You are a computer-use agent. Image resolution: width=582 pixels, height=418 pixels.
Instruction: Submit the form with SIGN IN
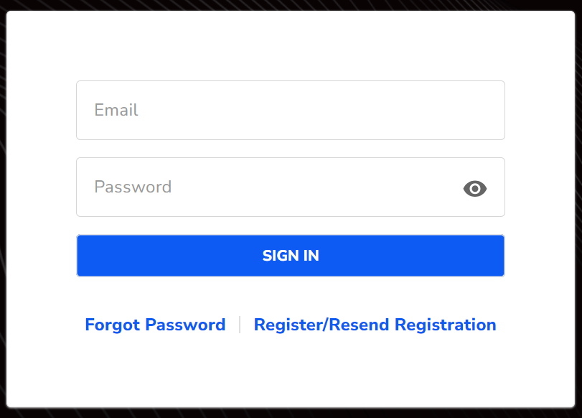(x=290, y=256)
